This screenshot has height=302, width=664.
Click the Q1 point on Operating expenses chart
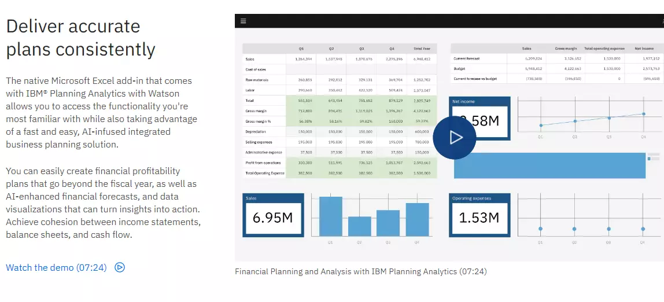541,229
